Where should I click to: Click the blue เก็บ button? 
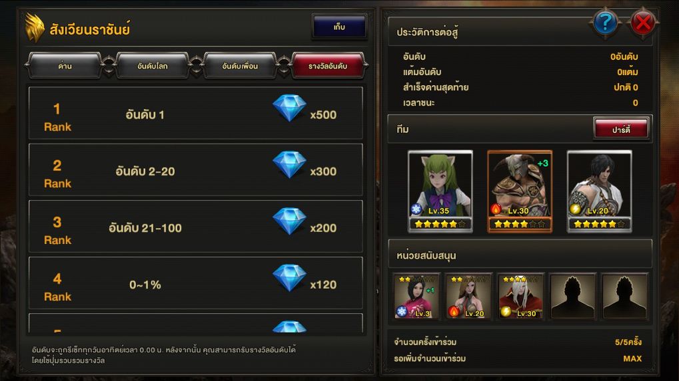[339, 27]
